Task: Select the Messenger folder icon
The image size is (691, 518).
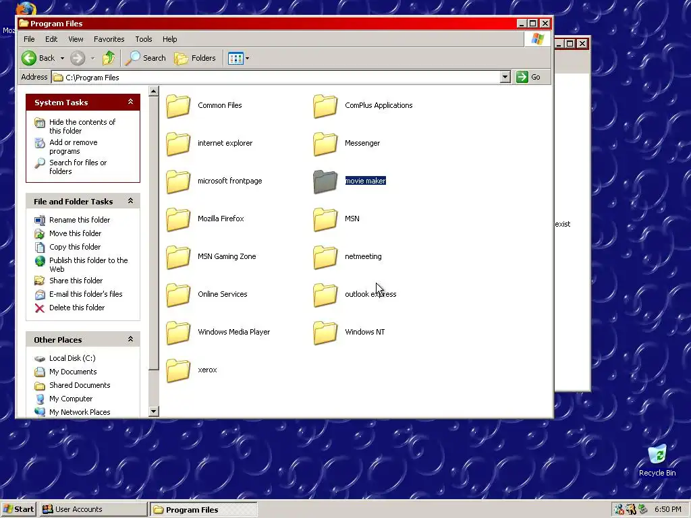Action: tap(325, 144)
